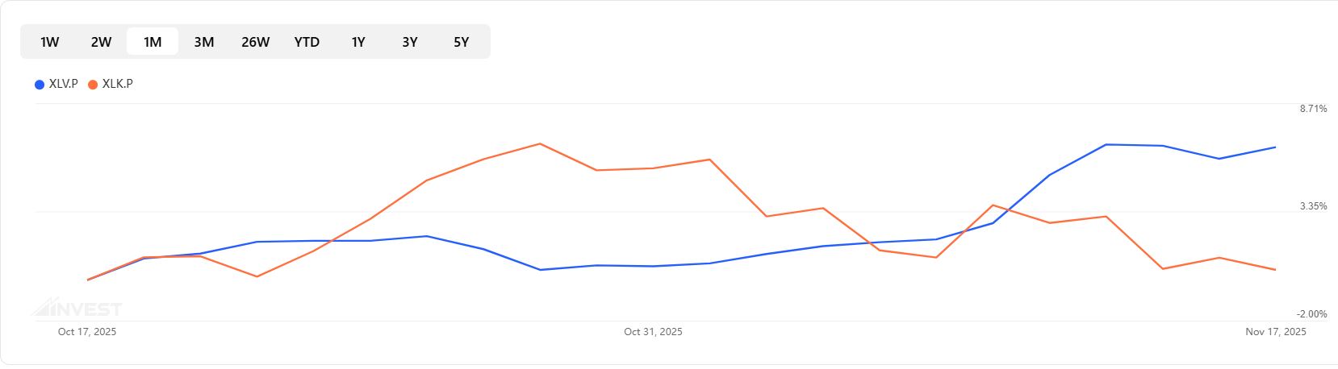Image resolution: width=1338 pixels, height=369 pixels.
Task: Click the 3.35% axis gridline label
Action: click(1313, 206)
